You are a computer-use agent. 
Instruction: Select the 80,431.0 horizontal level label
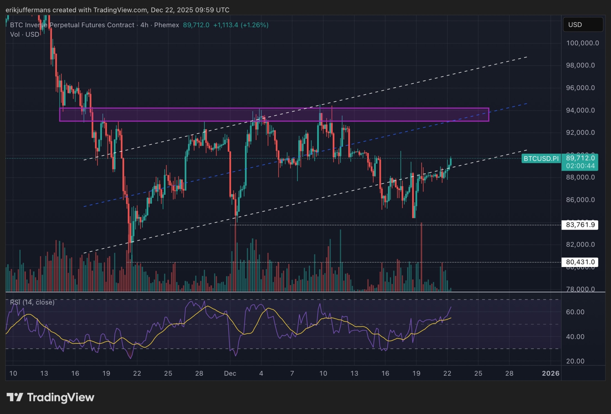click(580, 262)
